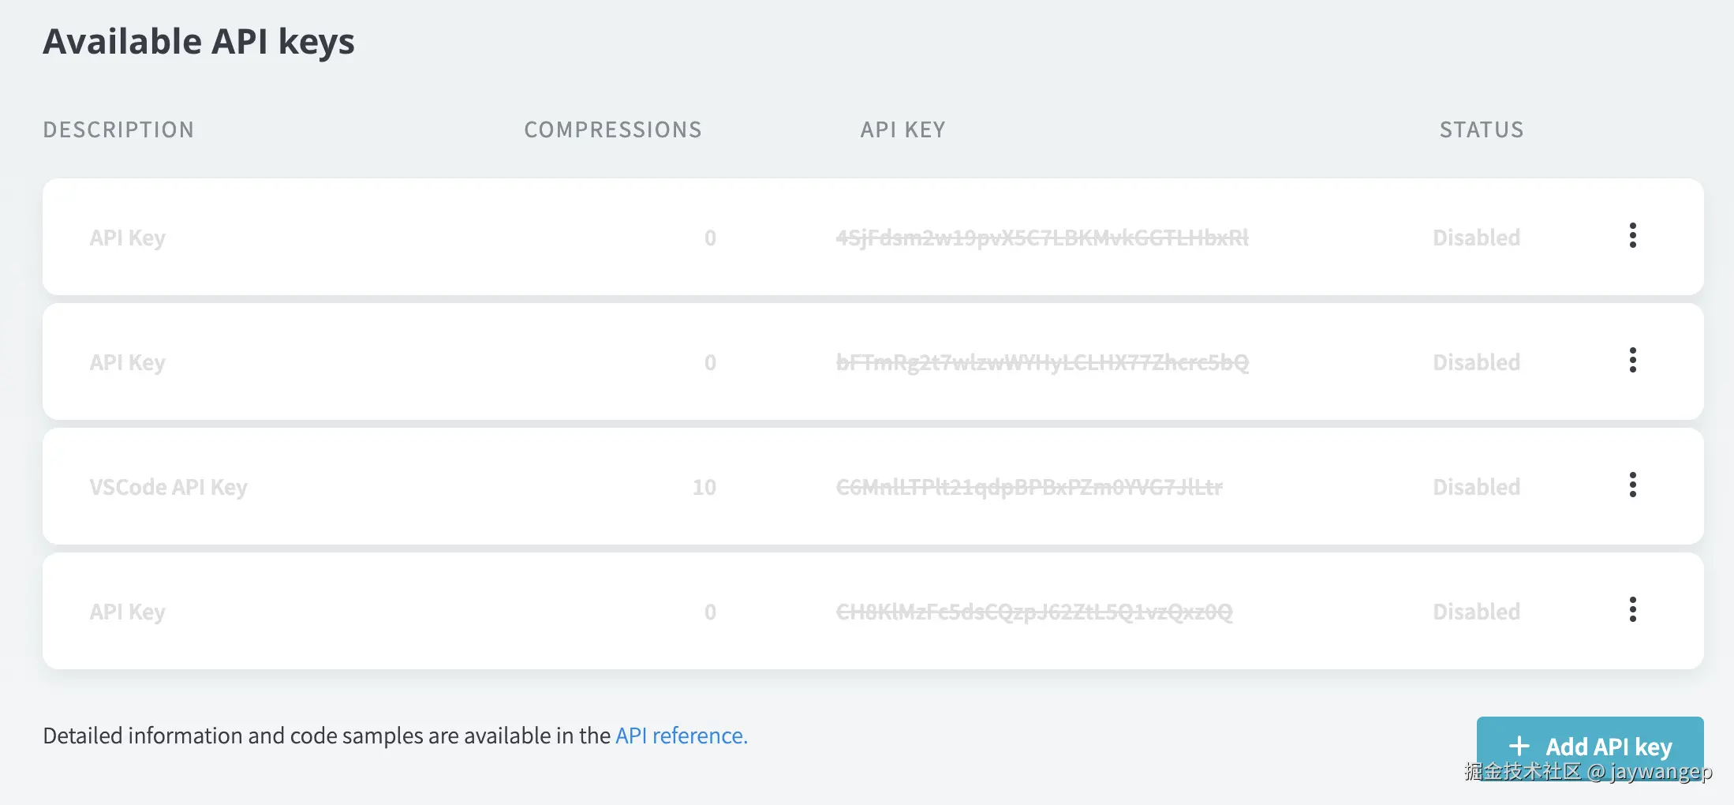Click the Add API key button
The height and width of the screenshot is (805, 1734).
[1589, 746]
